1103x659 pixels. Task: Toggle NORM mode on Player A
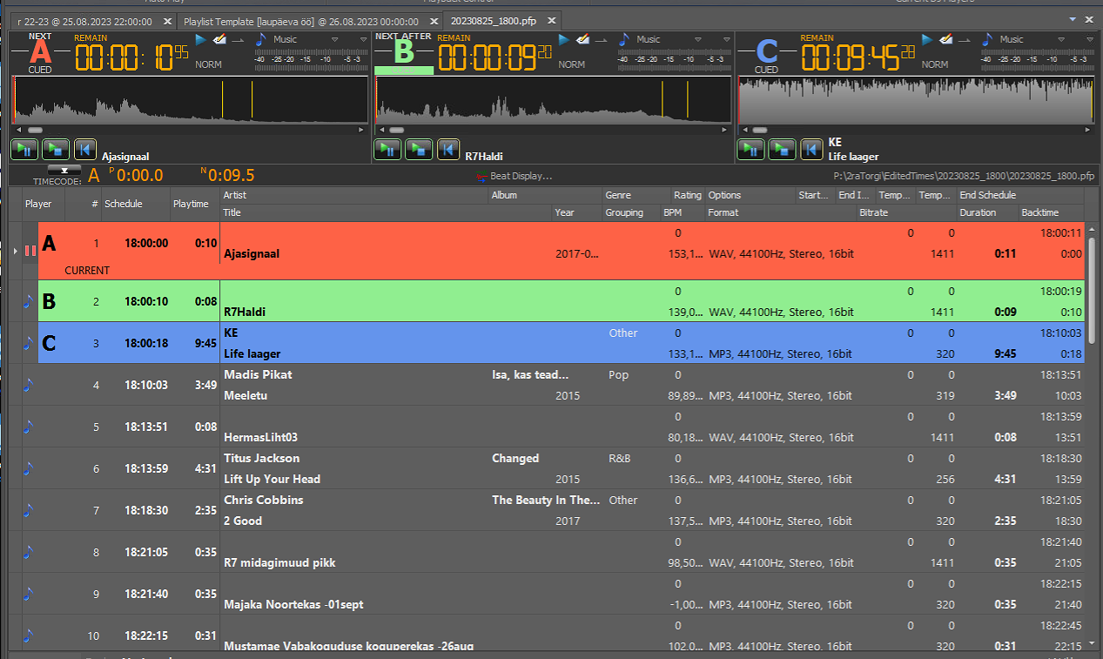[x=208, y=64]
